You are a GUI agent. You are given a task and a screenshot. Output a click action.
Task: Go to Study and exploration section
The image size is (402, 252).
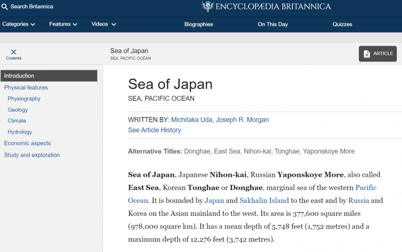(x=32, y=155)
